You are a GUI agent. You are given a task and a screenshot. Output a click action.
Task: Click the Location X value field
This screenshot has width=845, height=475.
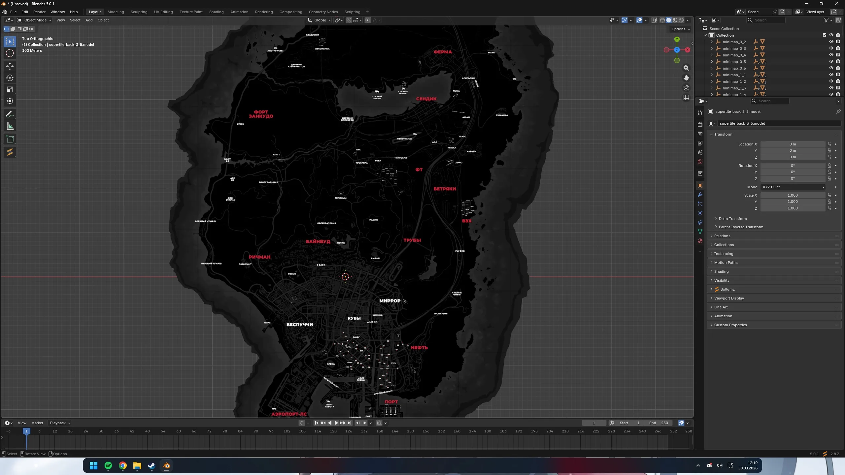(793, 144)
